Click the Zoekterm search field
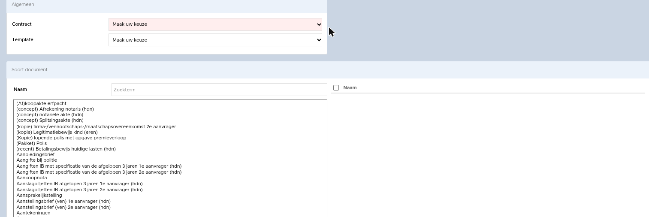The width and height of the screenshot is (649, 217). click(219, 90)
